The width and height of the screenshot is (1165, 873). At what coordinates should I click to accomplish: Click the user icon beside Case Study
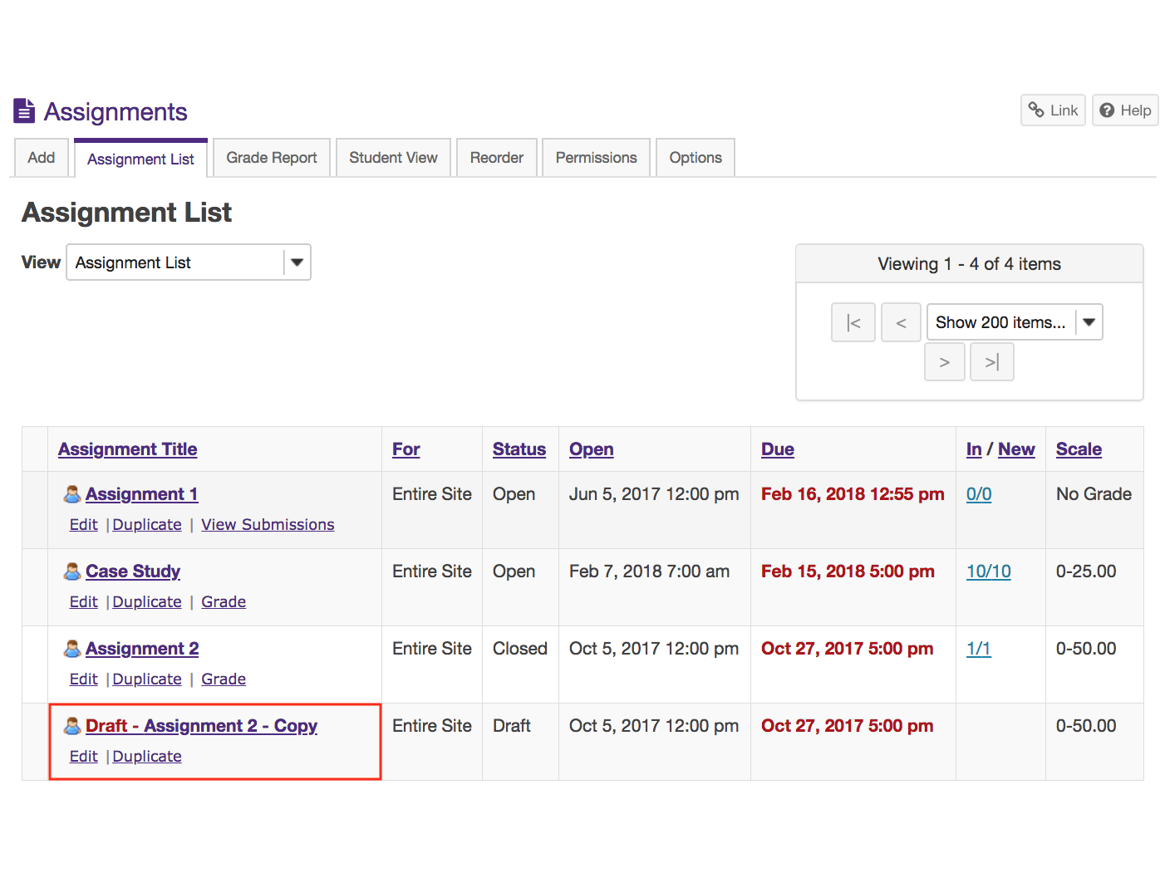72,571
